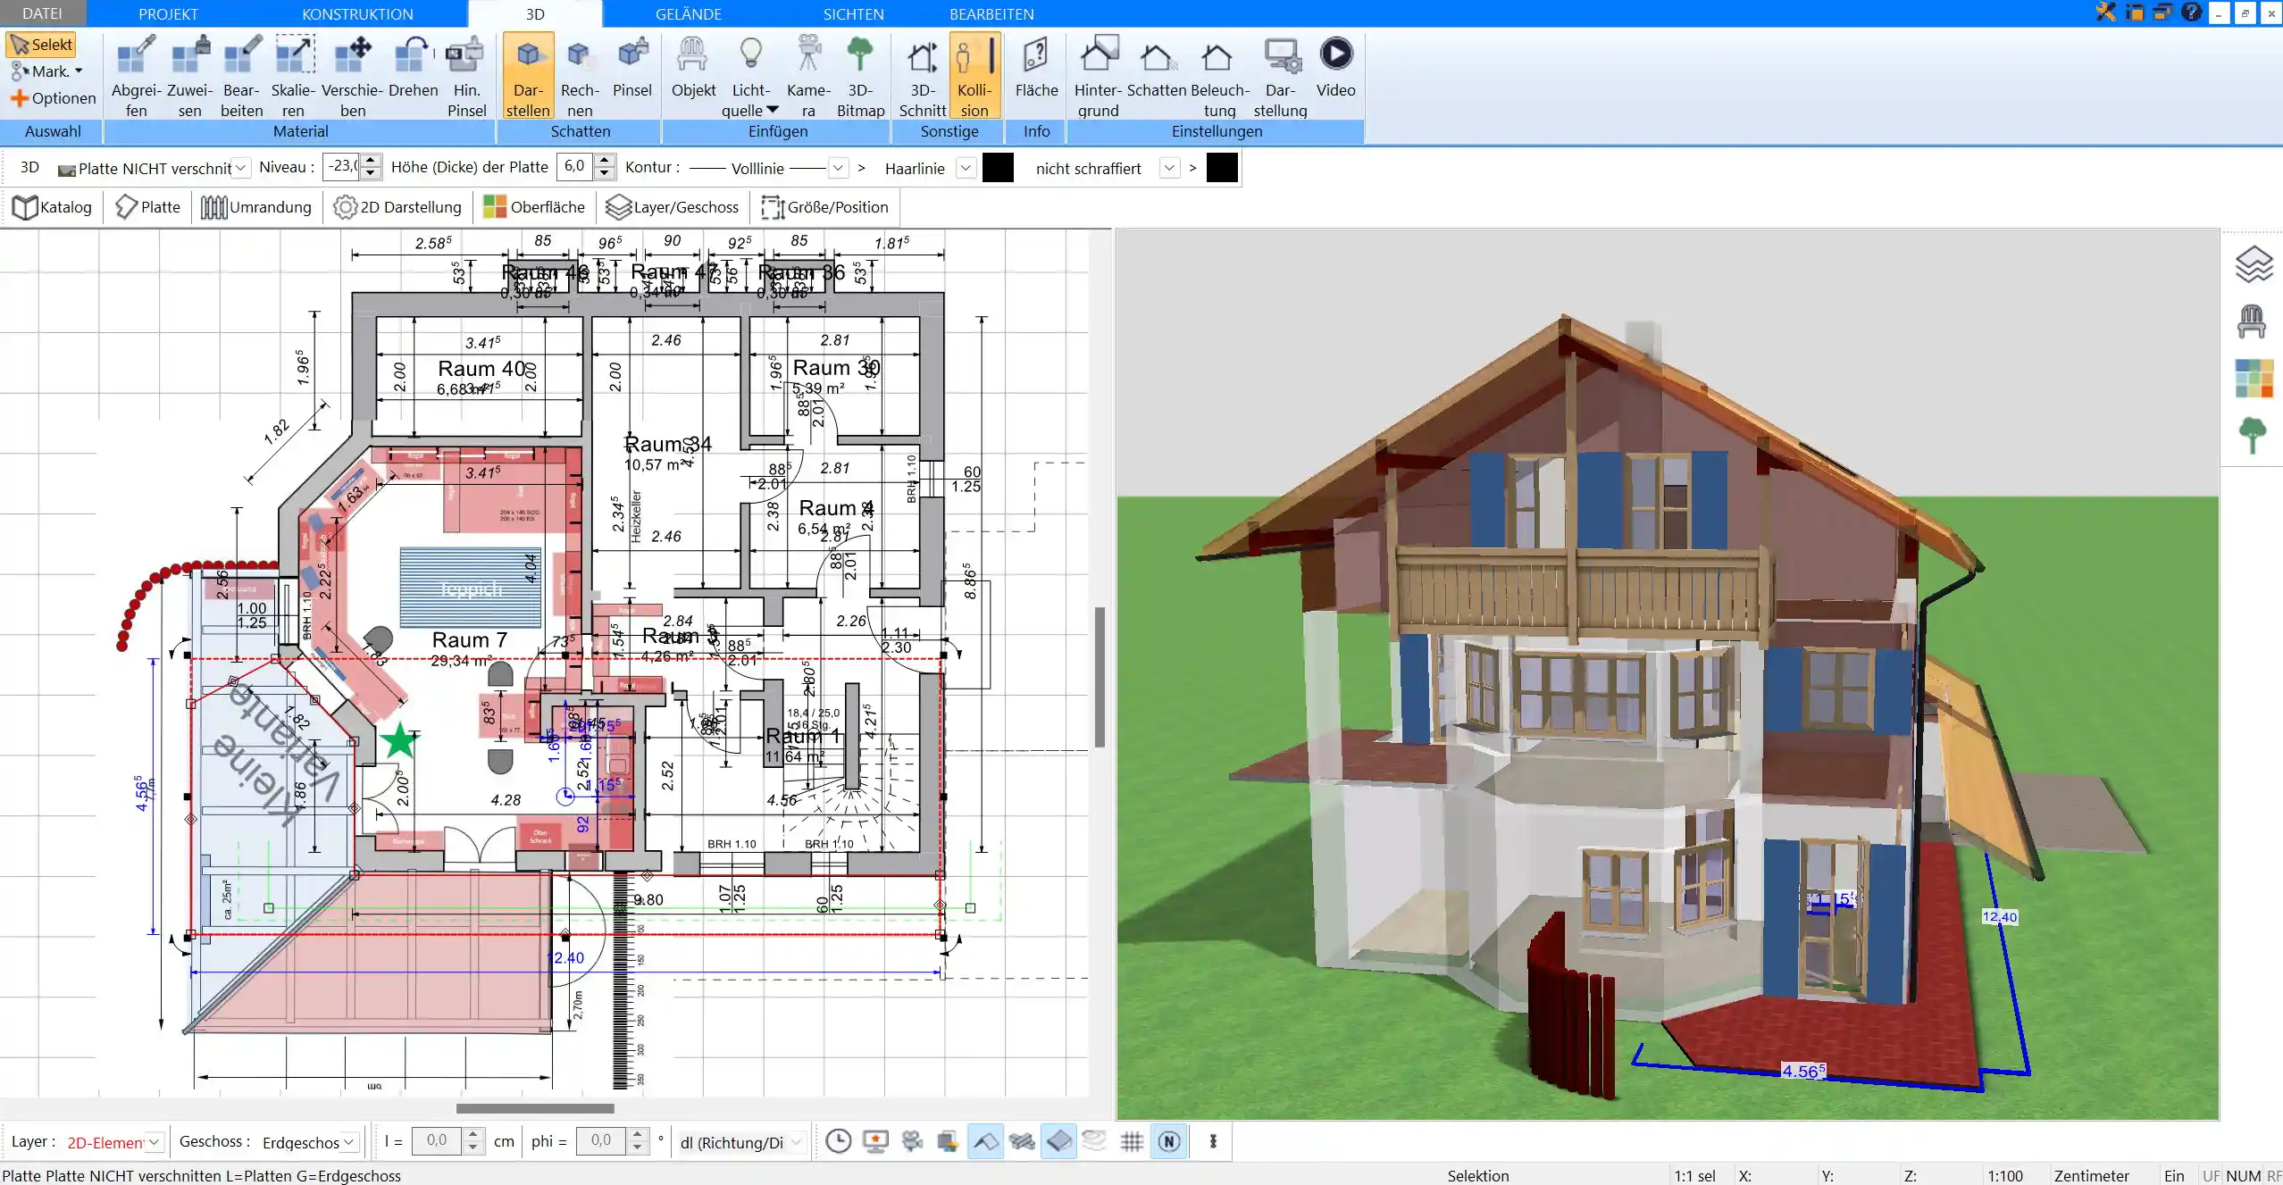Activate the 3D-Schnitt tool
Screen dimensions: 2283x1185
click(x=923, y=77)
